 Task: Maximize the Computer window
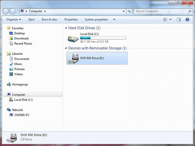pyautogui.click(x=178, y=3)
